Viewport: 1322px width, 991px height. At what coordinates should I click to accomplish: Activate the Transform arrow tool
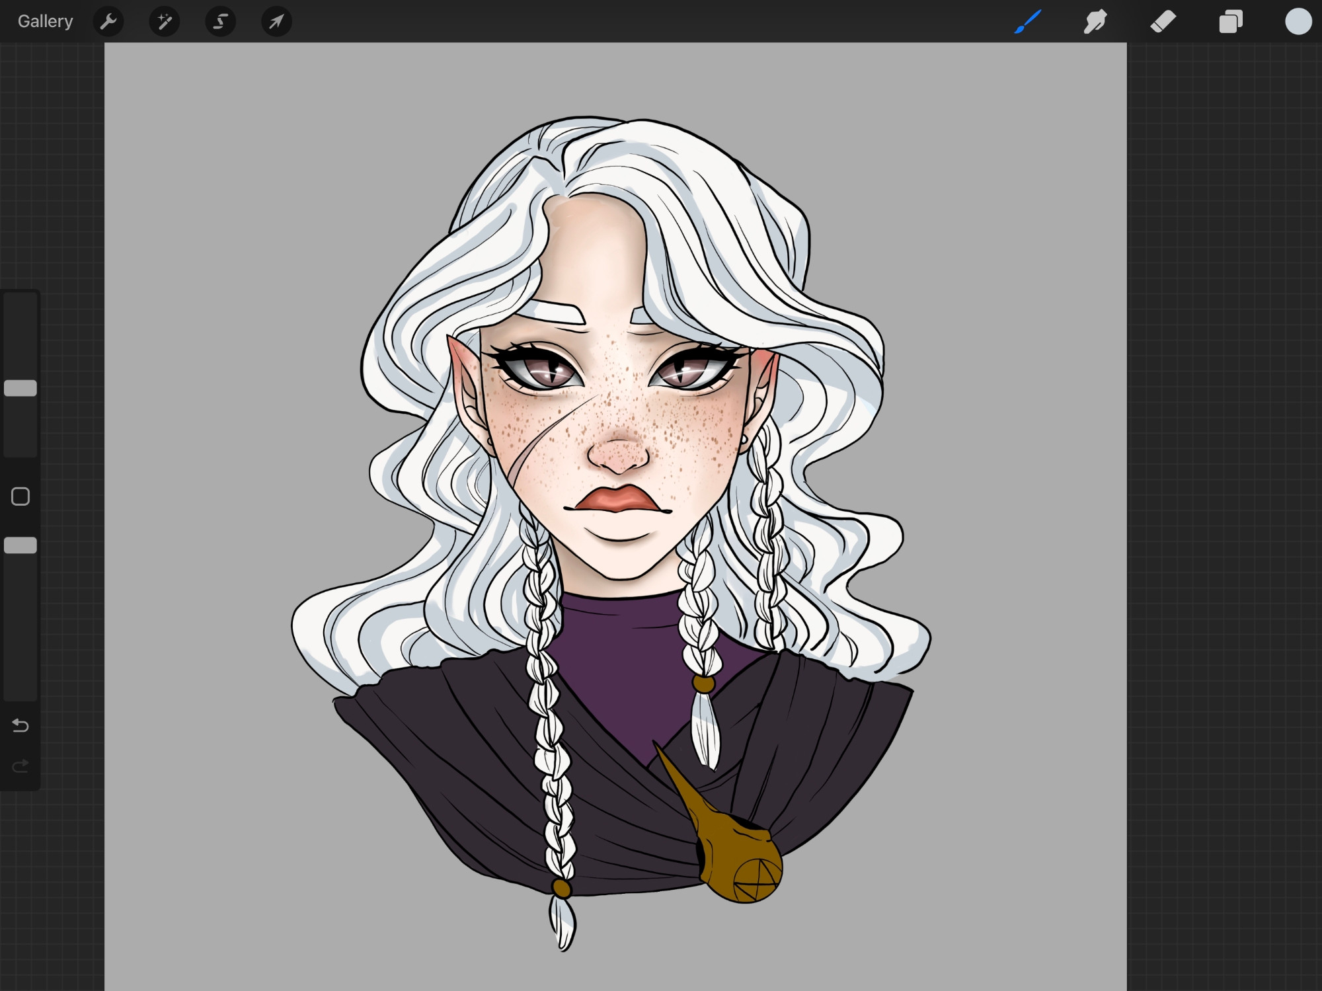276,22
